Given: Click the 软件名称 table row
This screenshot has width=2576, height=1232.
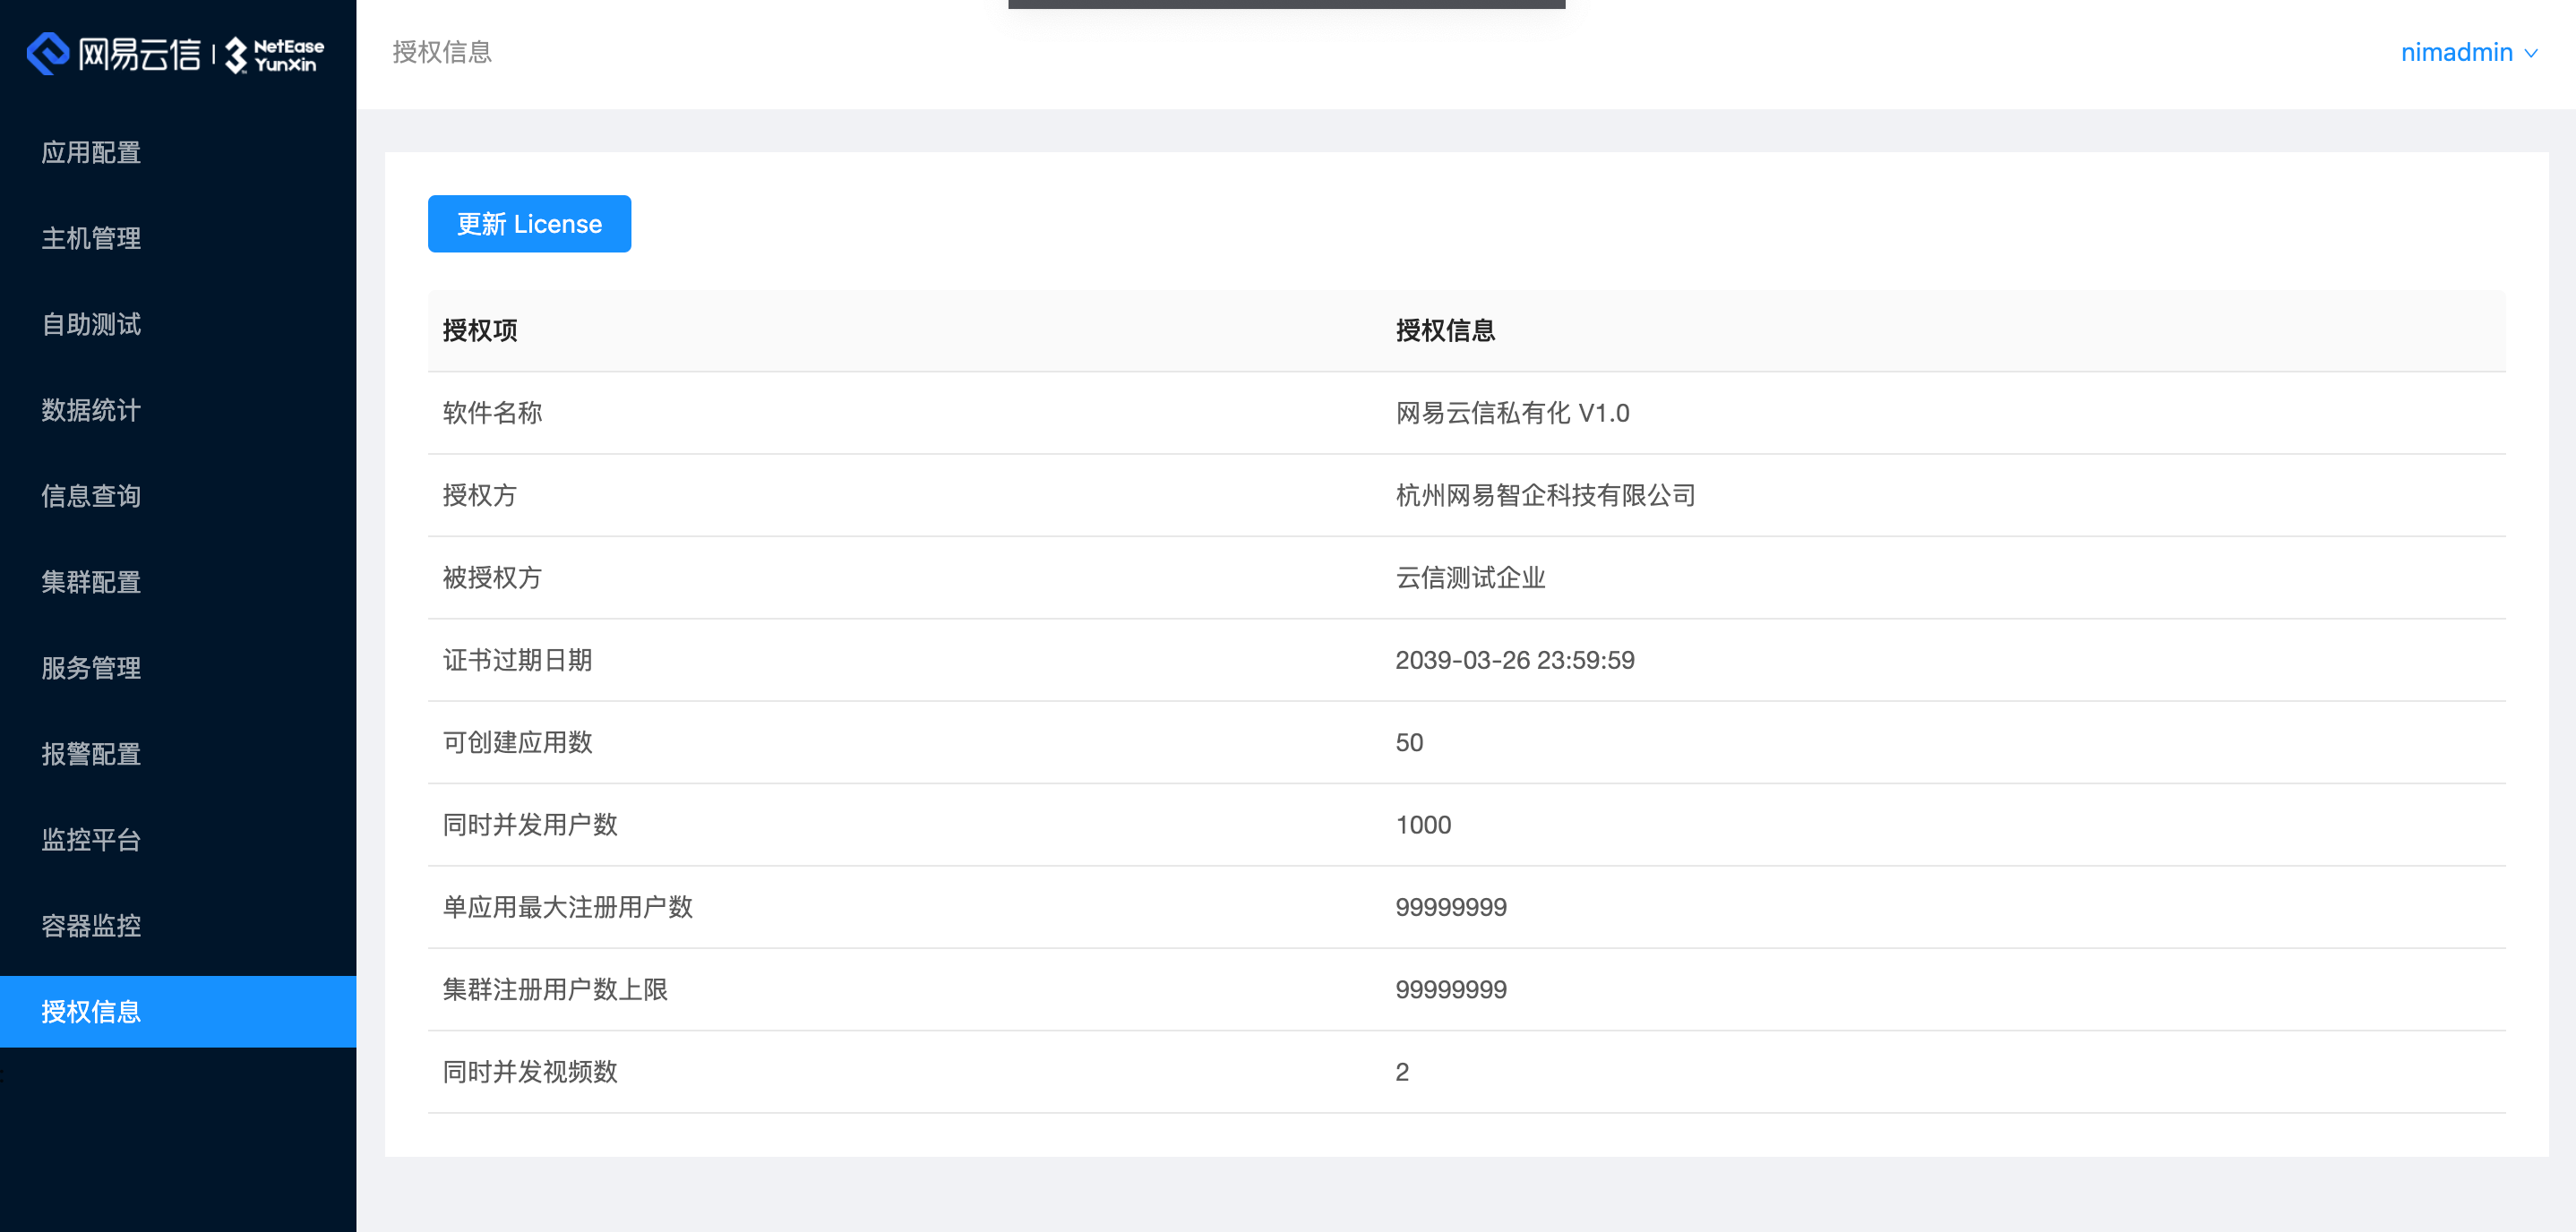Looking at the screenshot, I should click(x=493, y=413).
